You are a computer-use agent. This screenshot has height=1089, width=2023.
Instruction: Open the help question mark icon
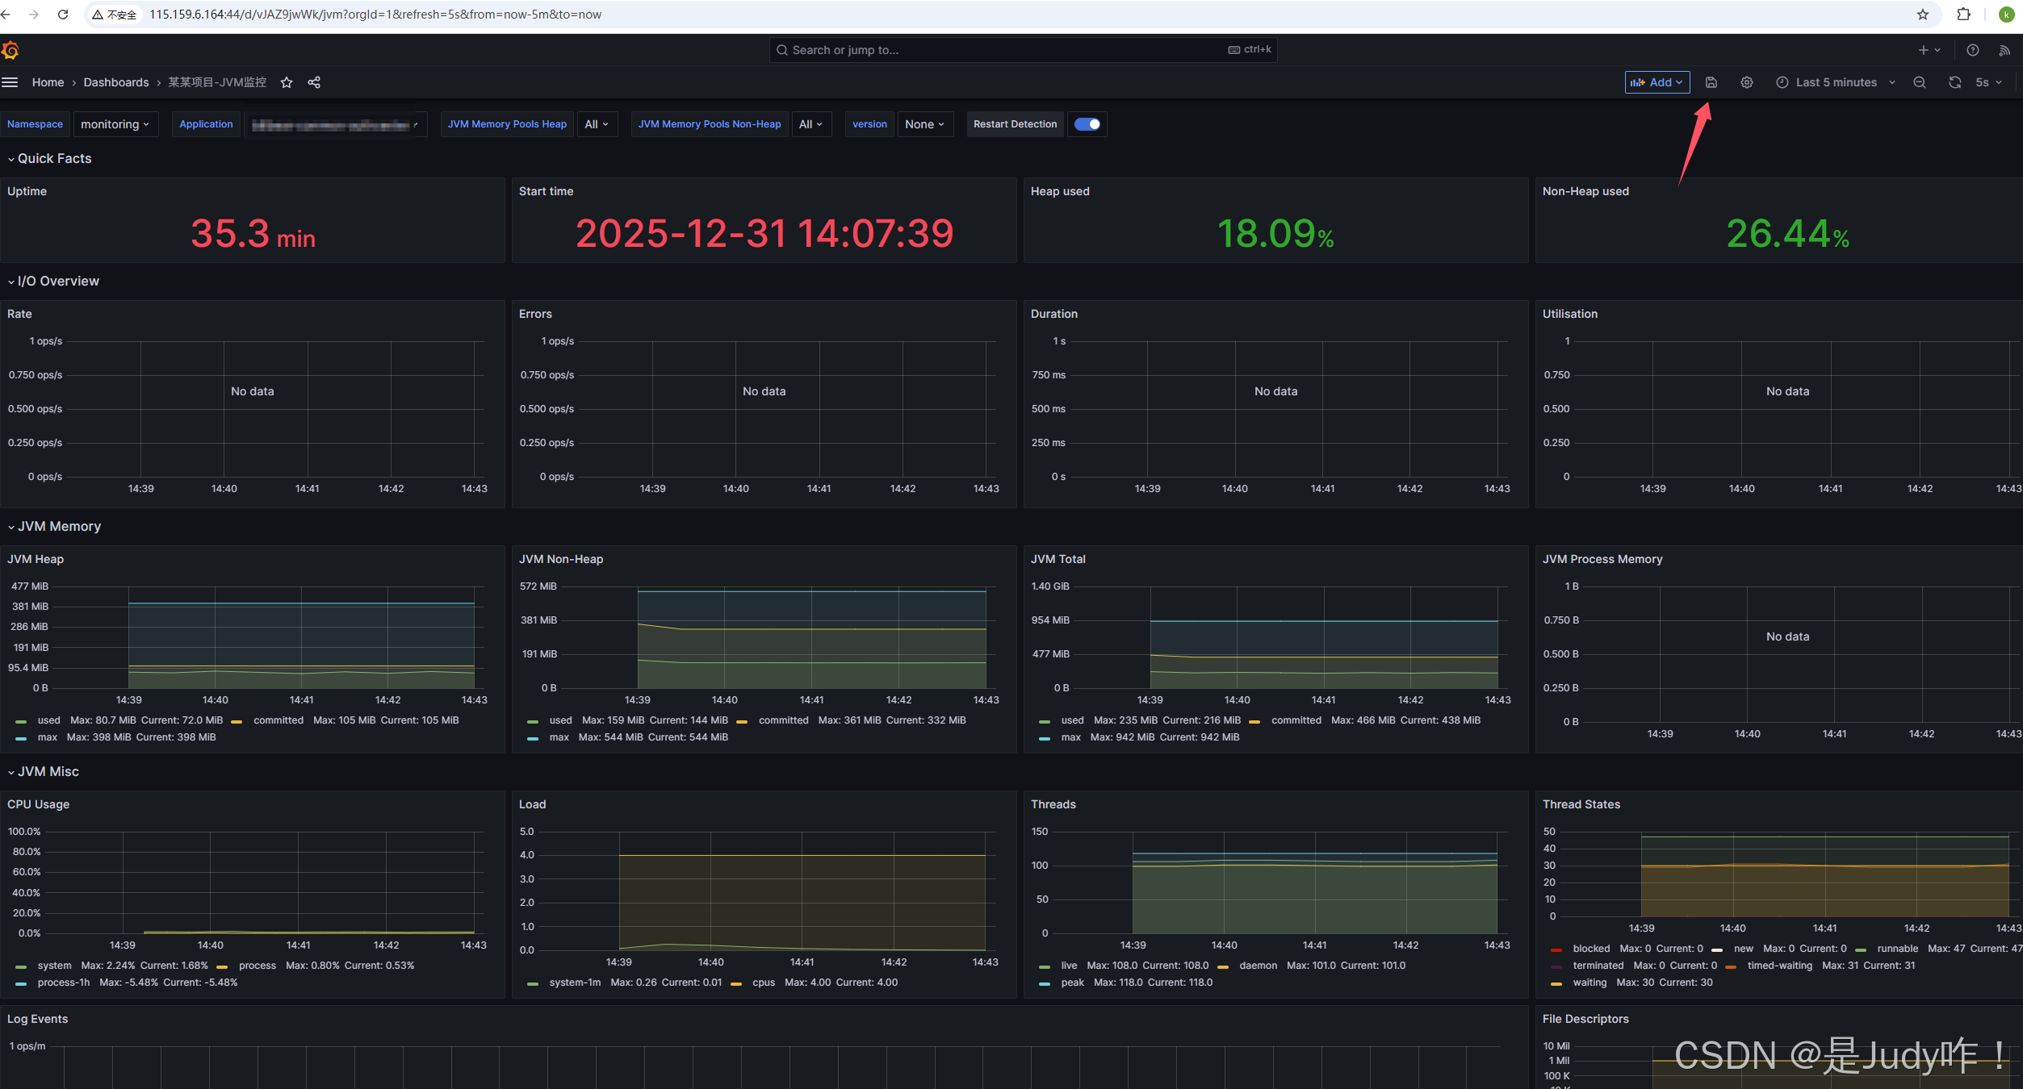point(1972,50)
